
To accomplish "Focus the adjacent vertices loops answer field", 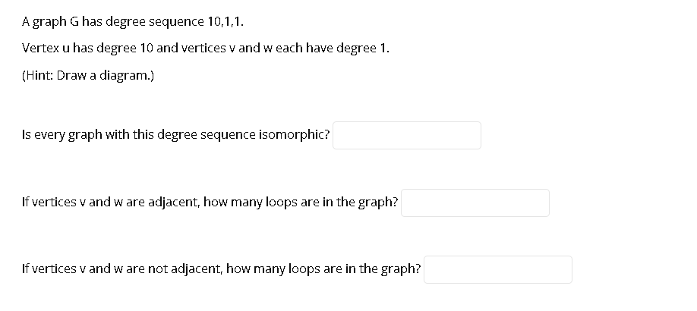I will pos(475,203).
